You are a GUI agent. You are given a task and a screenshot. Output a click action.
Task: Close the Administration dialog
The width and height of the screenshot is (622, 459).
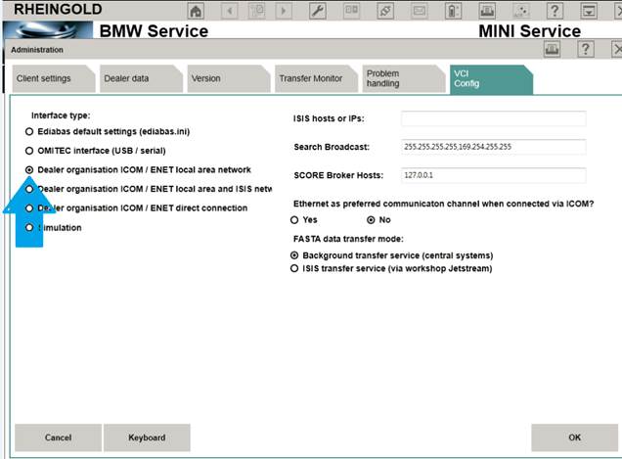(x=617, y=50)
